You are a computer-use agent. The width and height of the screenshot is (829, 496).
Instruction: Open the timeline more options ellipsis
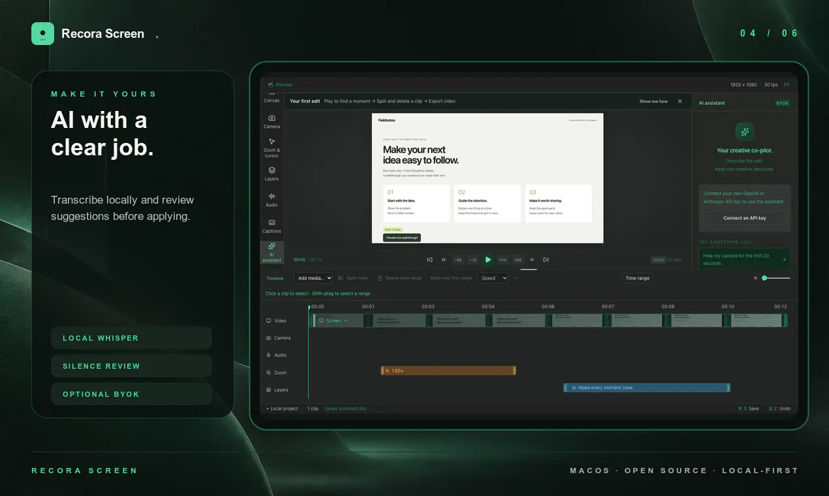coord(516,278)
